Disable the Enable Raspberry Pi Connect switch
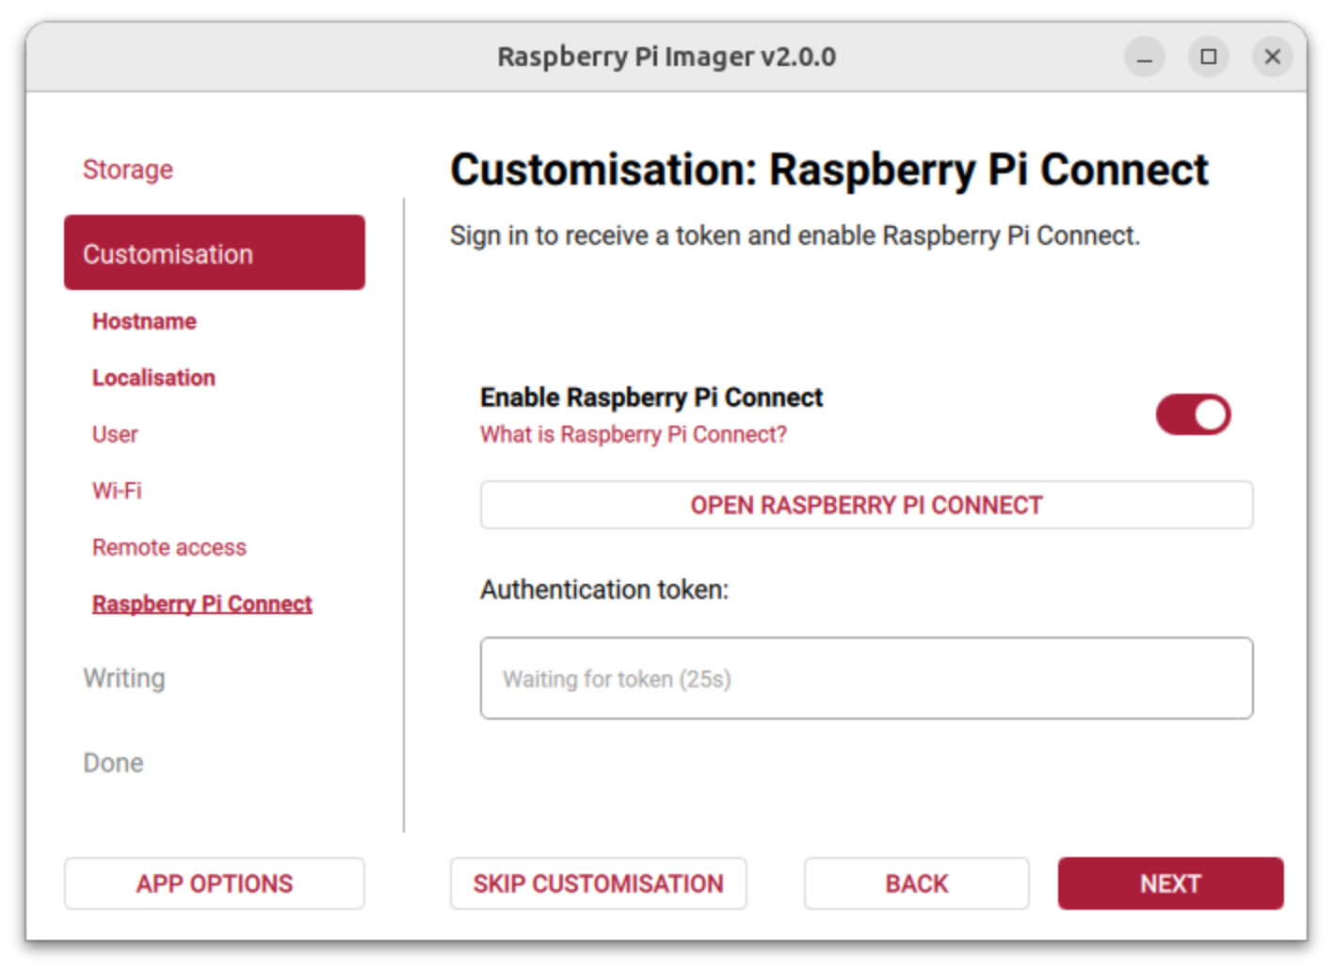This screenshot has height=972, width=1333. pos(1193,414)
